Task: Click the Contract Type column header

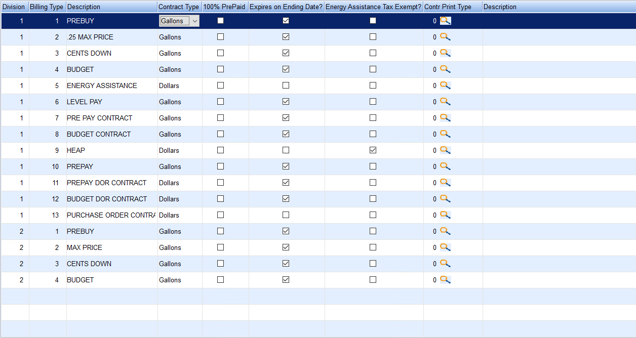Action: (179, 7)
